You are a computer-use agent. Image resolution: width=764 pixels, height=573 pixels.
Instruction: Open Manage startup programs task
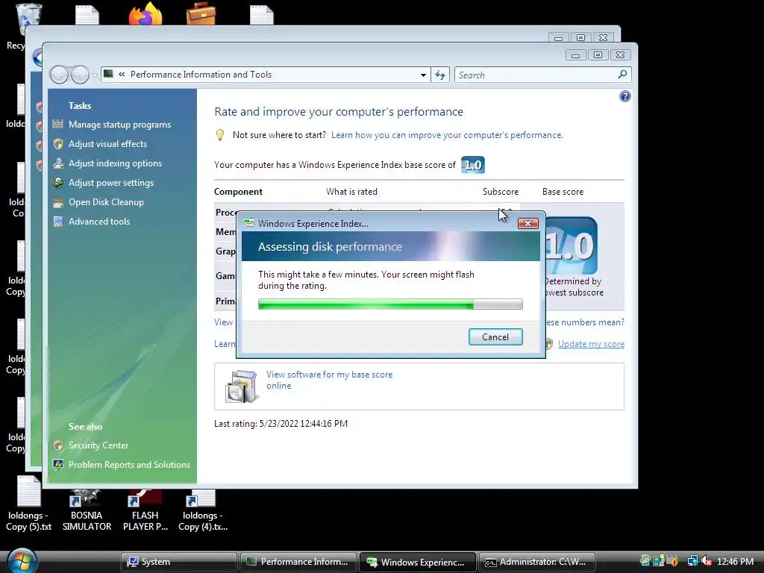119,125
